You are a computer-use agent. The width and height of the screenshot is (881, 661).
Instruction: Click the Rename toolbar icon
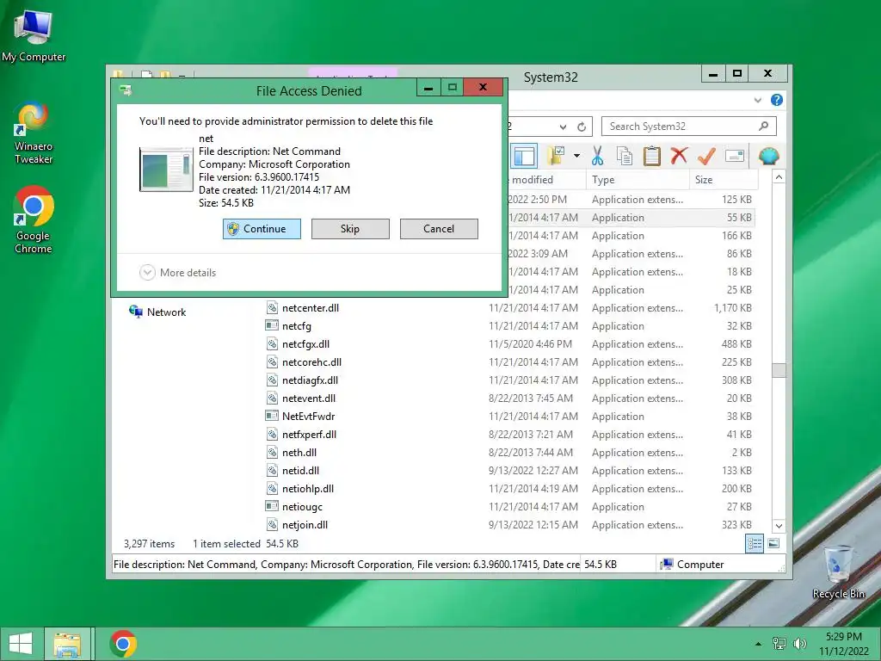point(735,156)
